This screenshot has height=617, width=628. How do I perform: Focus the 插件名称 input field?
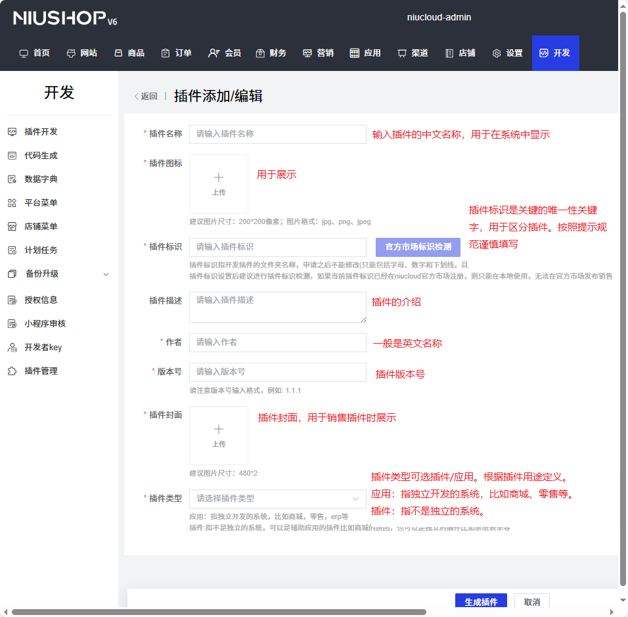point(277,134)
